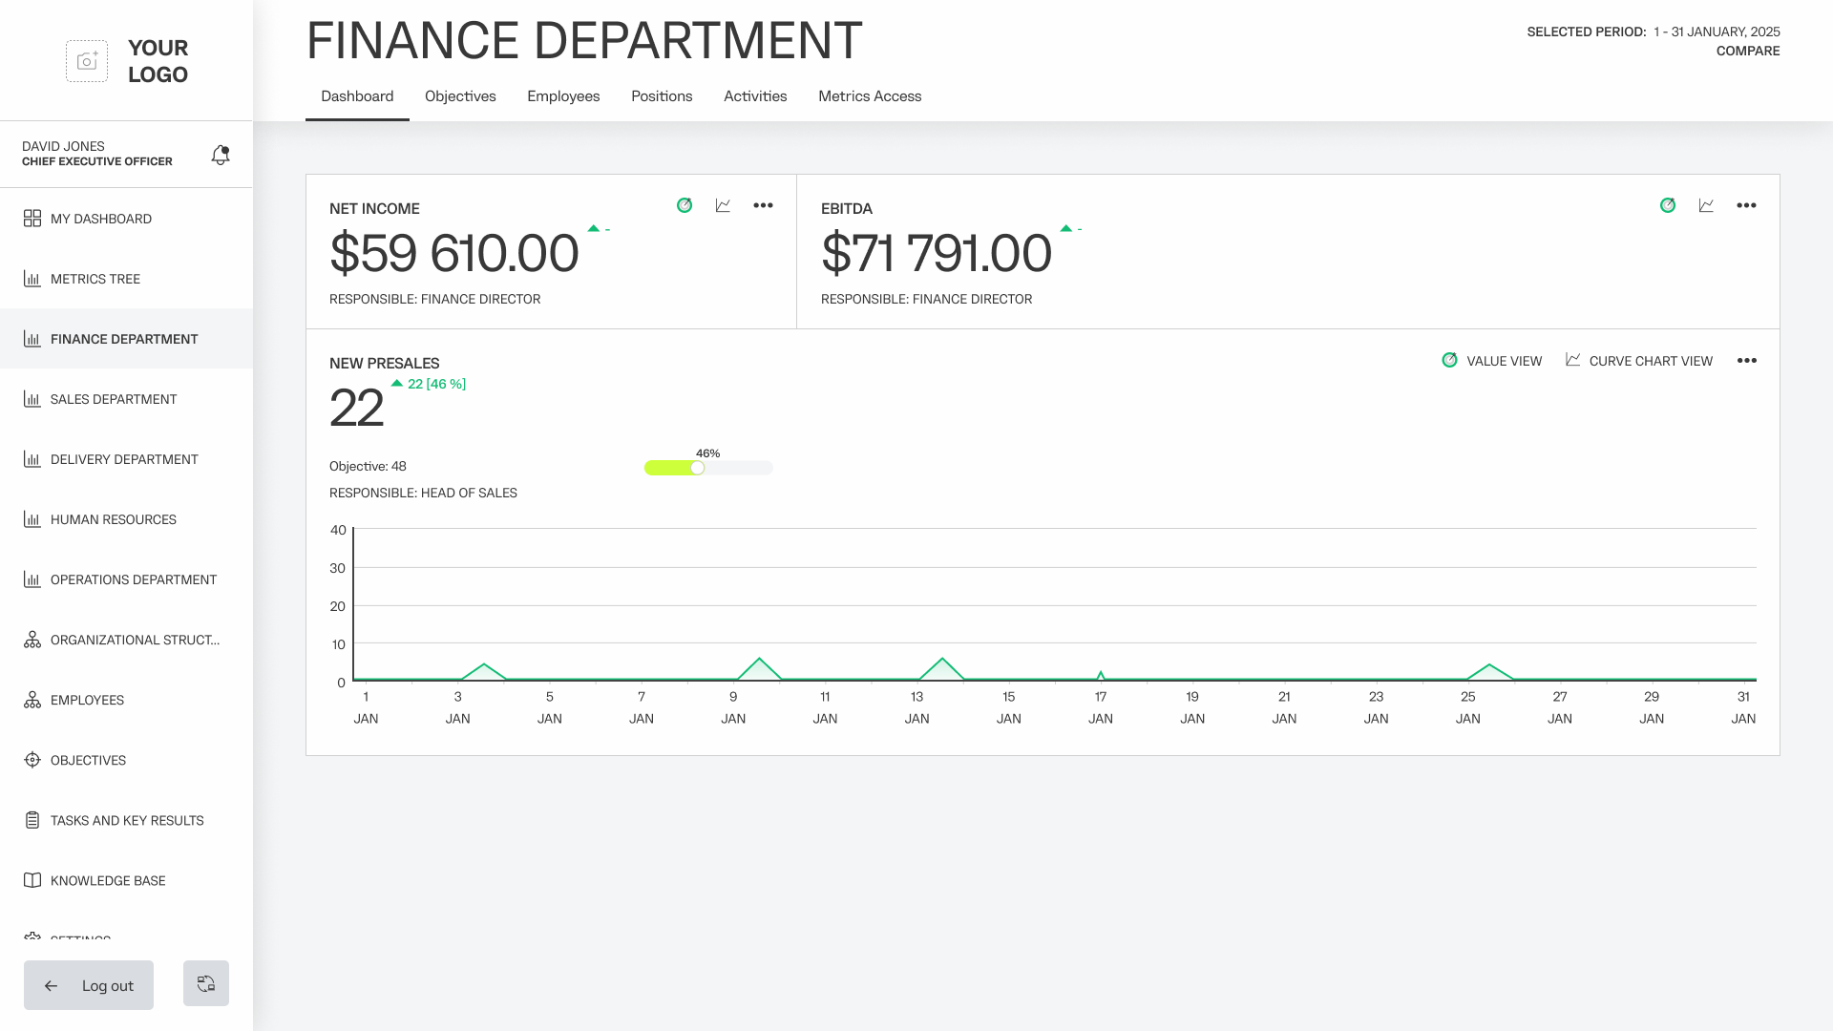Select Value View for New Presales
The height and width of the screenshot is (1031, 1833).
[1492, 361]
